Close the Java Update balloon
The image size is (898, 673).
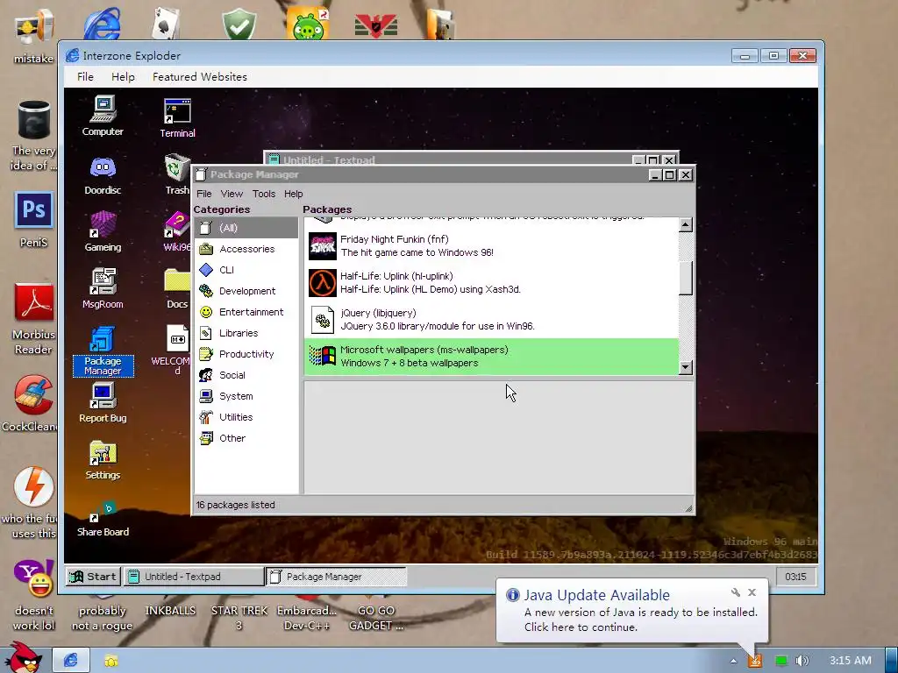[752, 592]
